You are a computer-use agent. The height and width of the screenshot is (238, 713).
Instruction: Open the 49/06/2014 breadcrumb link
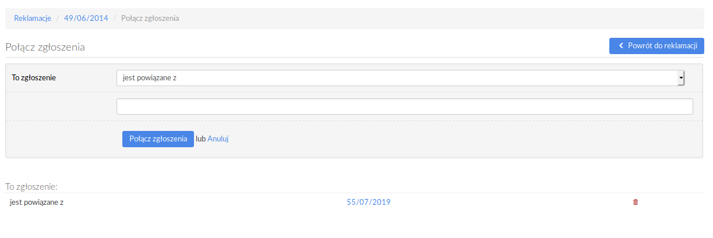click(86, 19)
